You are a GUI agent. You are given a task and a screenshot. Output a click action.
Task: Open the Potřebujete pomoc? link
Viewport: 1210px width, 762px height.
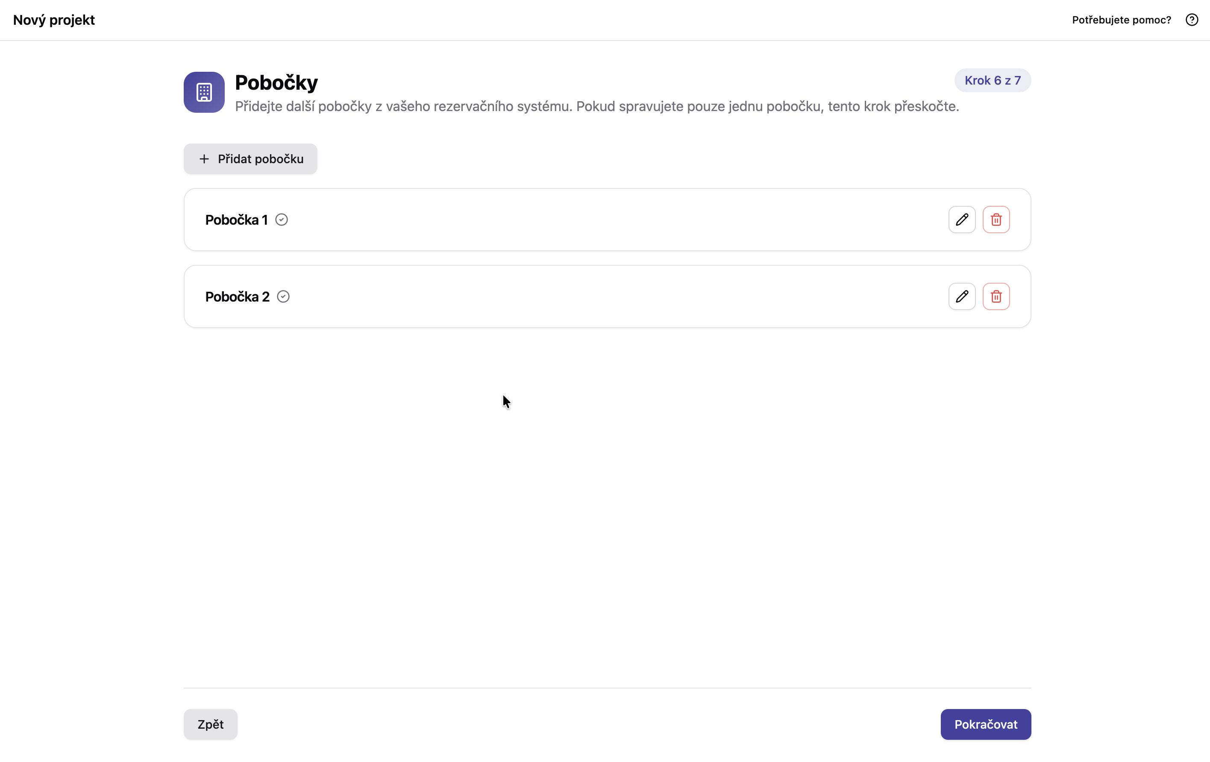[1121, 20]
